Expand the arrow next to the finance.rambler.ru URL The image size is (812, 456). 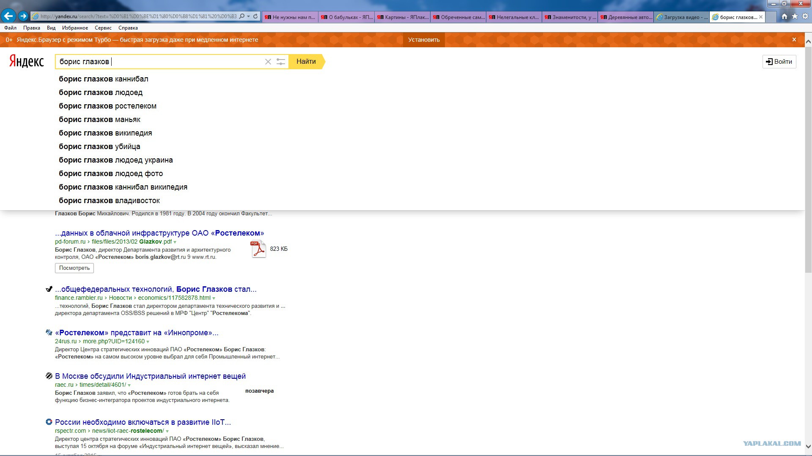click(214, 299)
